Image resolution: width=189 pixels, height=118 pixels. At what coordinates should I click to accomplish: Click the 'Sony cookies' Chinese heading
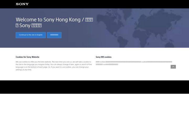coord(103,57)
